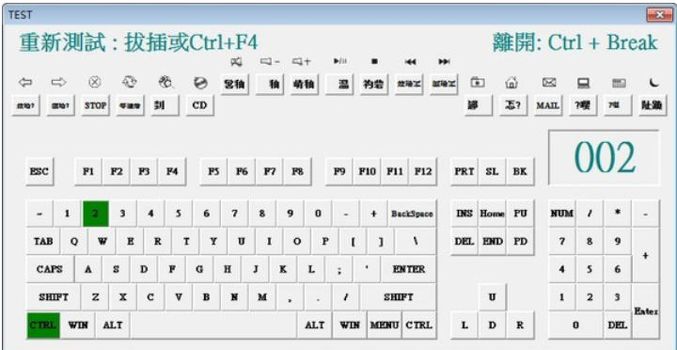Click the TAB key button

click(42, 242)
